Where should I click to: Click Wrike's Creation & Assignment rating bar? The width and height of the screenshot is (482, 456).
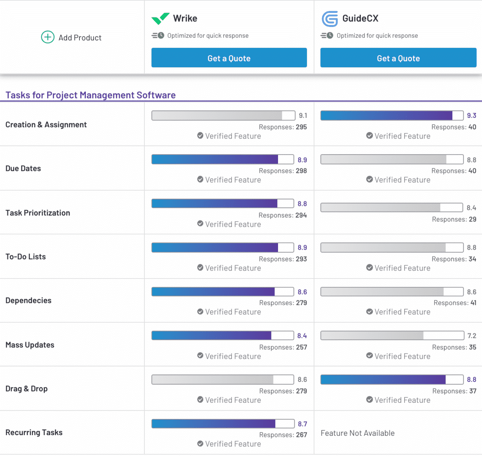pyautogui.click(x=223, y=116)
